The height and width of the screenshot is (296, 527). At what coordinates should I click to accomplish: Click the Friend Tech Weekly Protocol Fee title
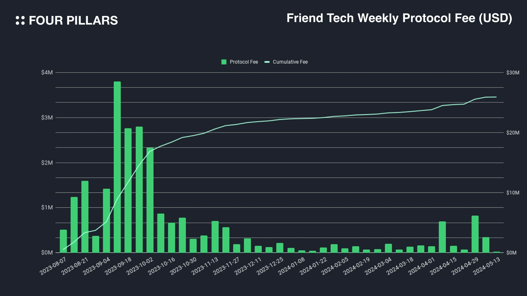pyautogui.click(x=399, y=18)
